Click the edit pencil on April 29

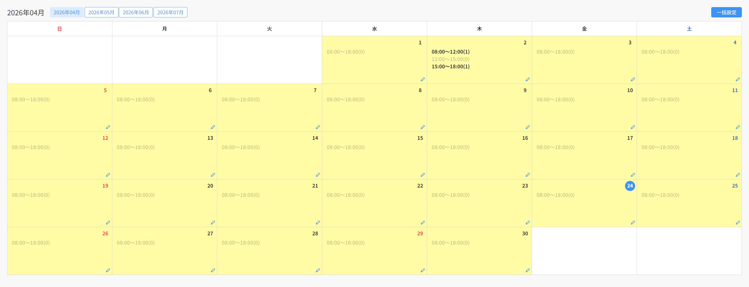(423, 270)
